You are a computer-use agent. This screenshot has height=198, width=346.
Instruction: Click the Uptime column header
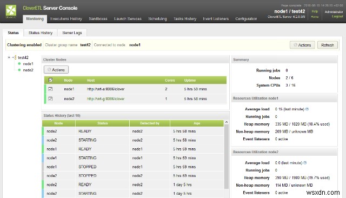190,81
